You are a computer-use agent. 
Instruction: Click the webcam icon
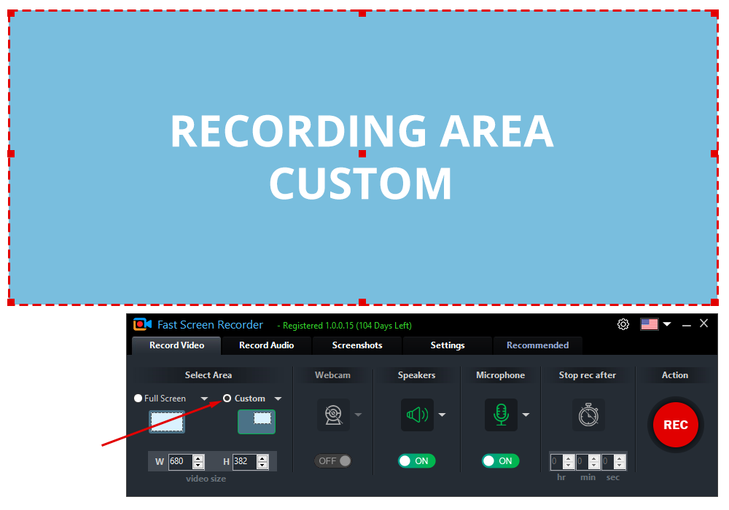[x=333, y=415]
